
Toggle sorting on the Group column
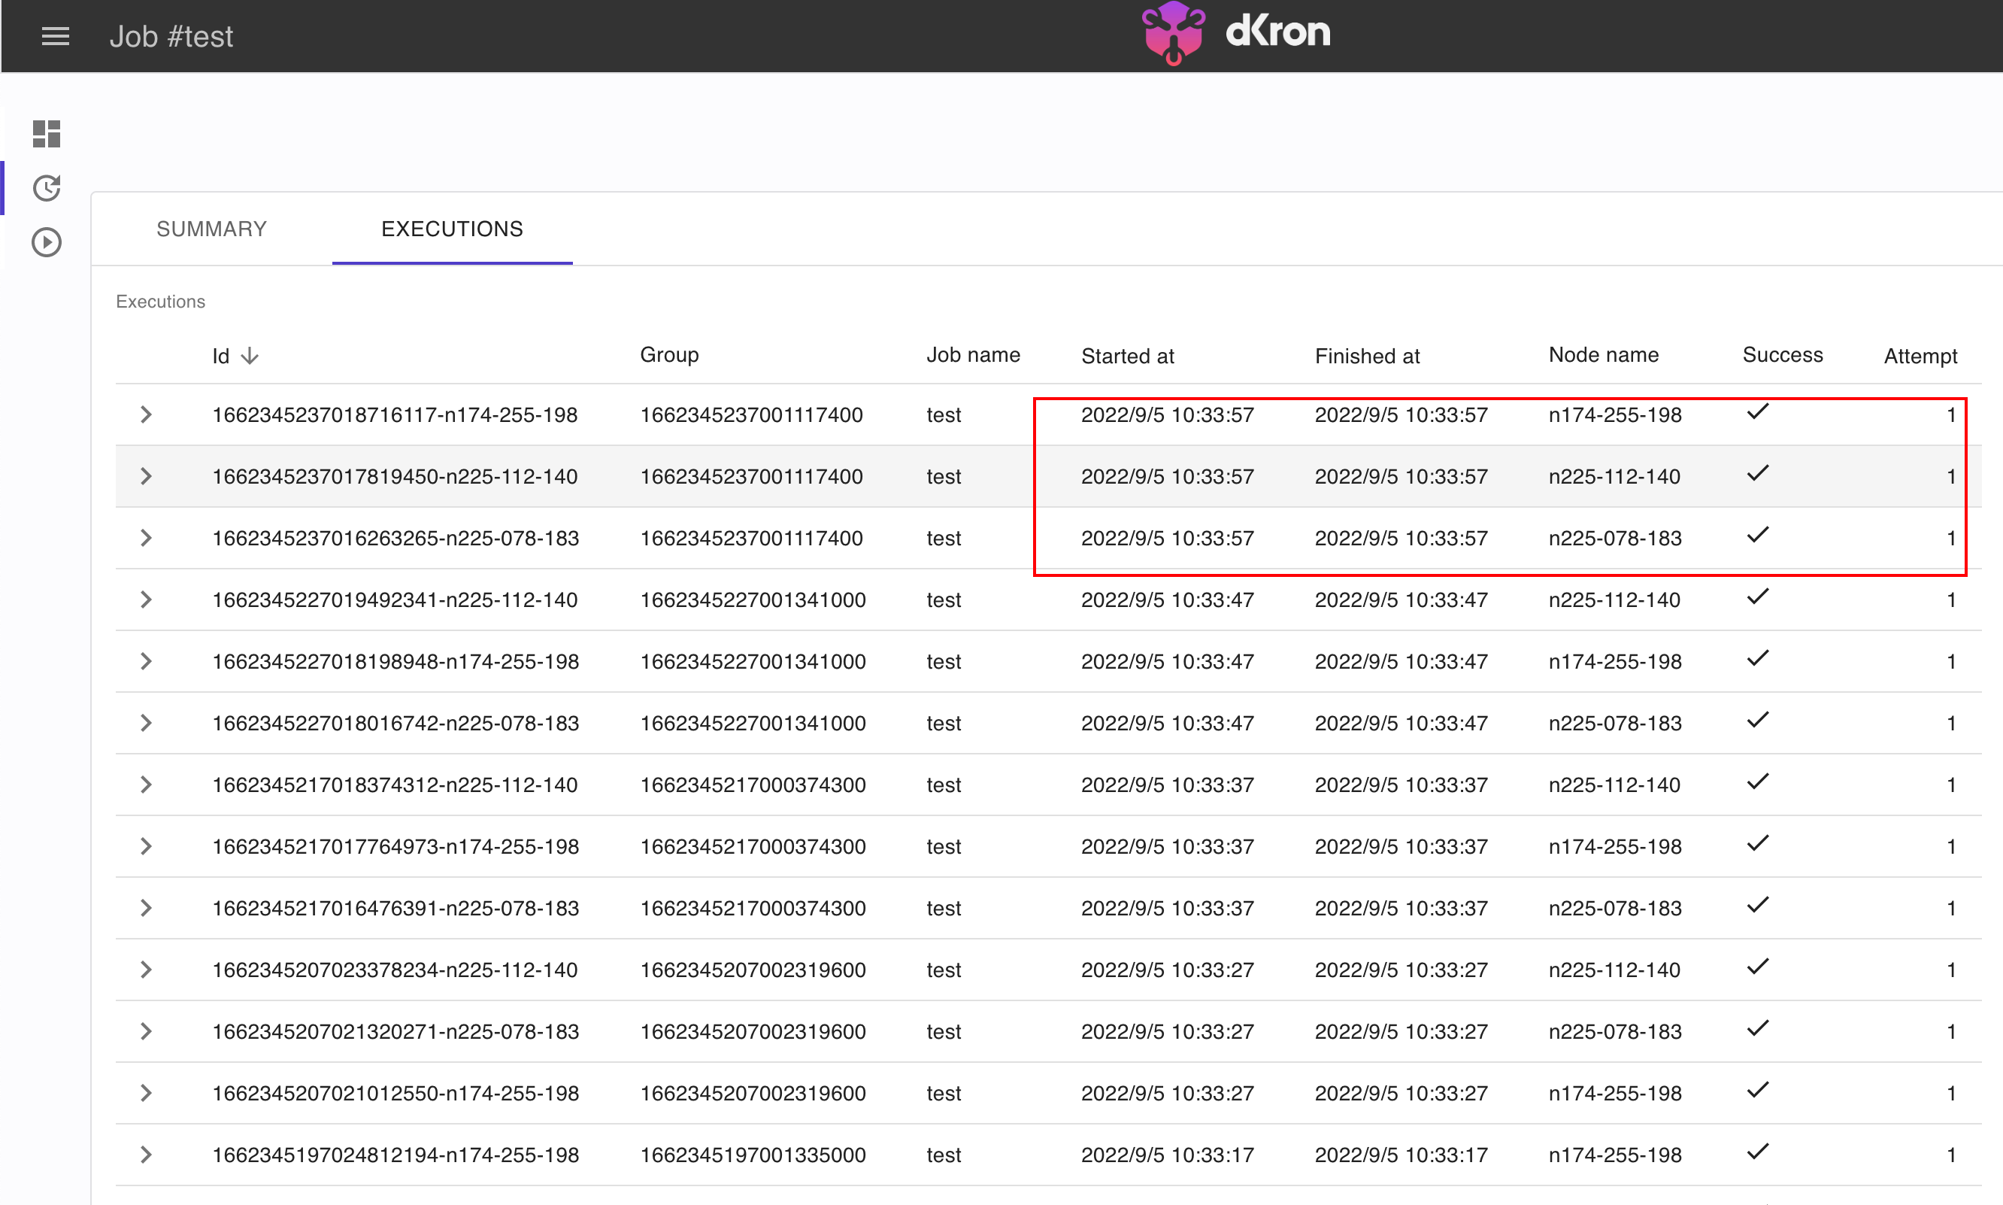668,354
